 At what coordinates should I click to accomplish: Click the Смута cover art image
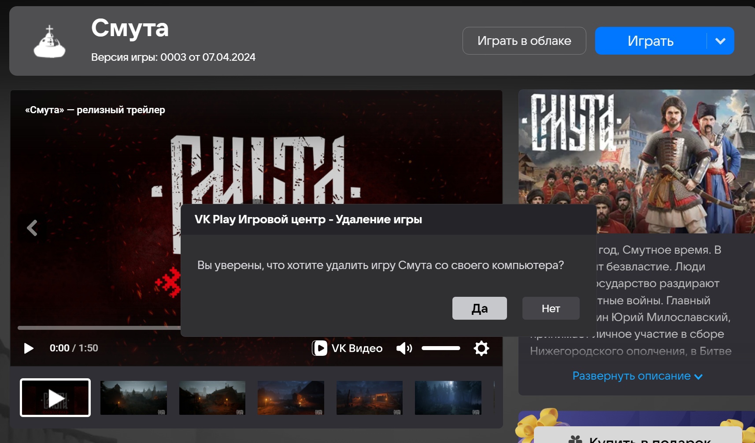tap(637, 162)
